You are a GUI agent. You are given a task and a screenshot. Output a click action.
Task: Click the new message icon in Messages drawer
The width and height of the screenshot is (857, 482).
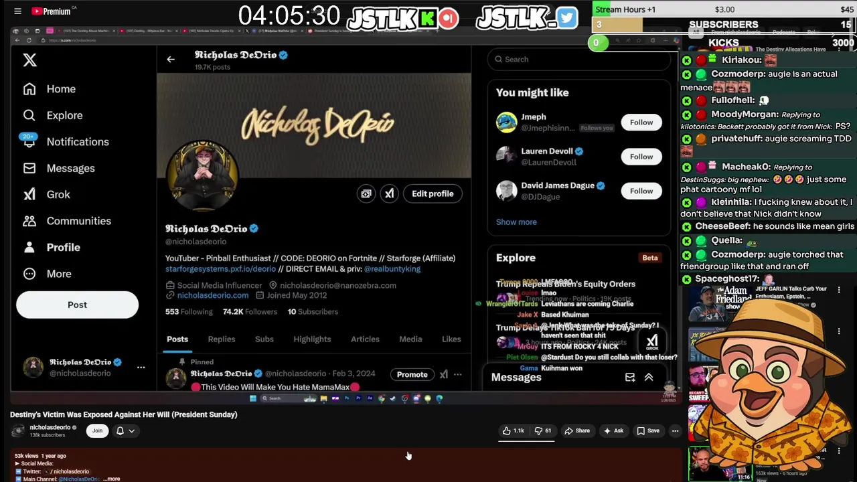coord(630,378)
